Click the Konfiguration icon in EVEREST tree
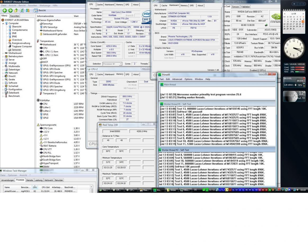The height and width of the screenshot is (245, 308). click(6, 89)
